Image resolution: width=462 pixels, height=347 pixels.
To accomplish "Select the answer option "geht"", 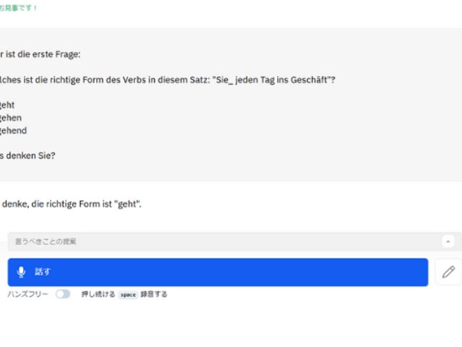I will tap(7, 105).
